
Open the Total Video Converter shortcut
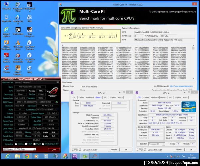[x=30, y=45]
